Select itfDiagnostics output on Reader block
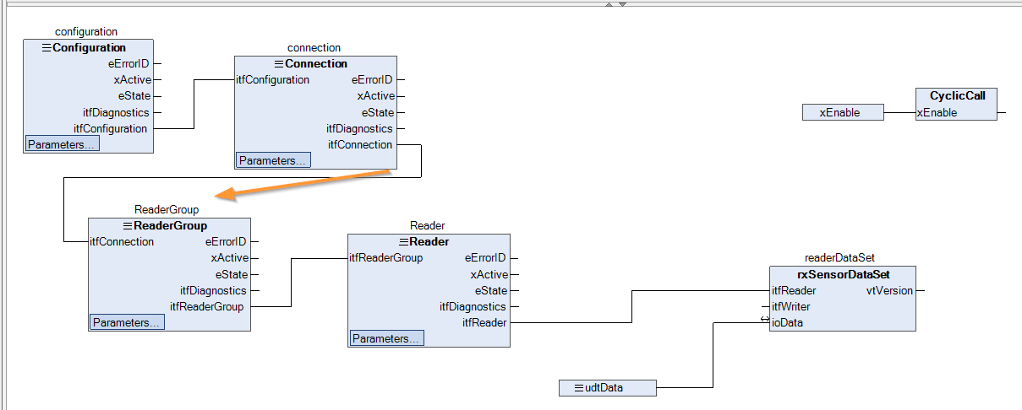1022x410 pixels. (x=473, y=306)
